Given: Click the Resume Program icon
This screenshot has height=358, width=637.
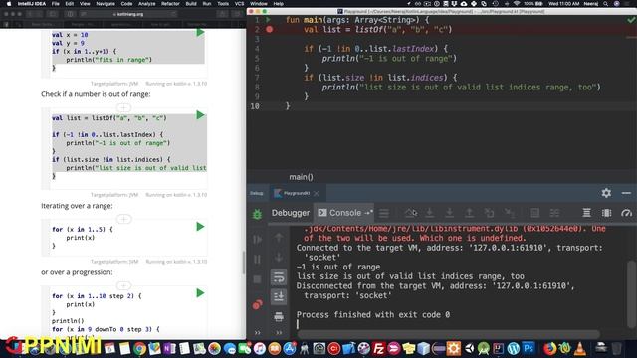Looking at the screenshot, I should (x=257, y=239).
